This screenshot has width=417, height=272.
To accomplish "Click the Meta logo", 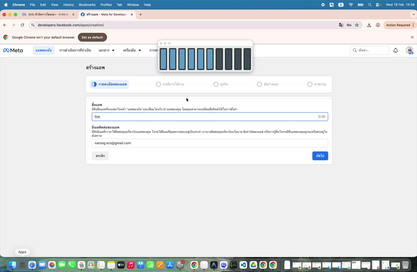I will (x=13, y=51).
